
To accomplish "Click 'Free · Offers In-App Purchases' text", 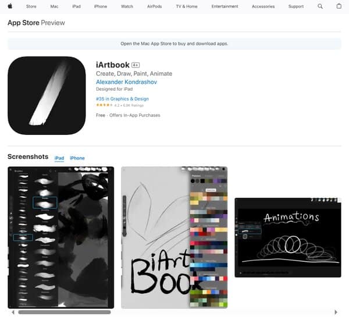I will tap(128, 115).
